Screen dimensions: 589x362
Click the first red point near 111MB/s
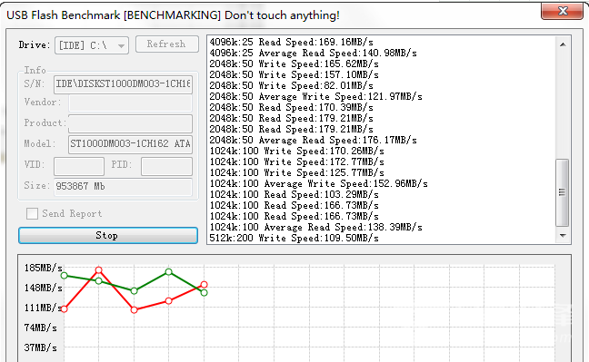pyautogui.click(x=64, y=309)
